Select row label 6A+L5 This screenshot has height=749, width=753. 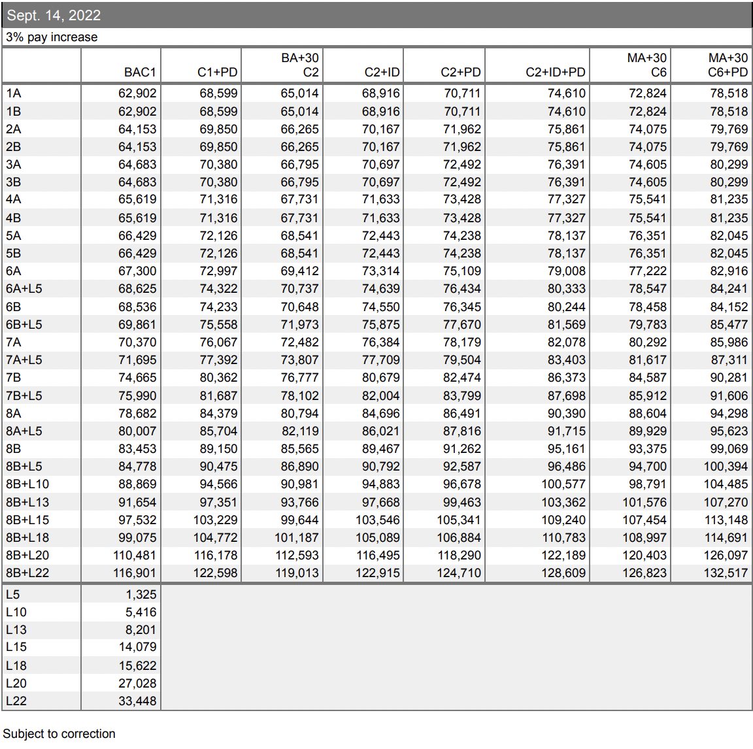point(24,289)
